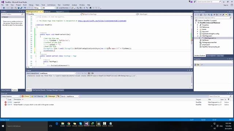234x131 pixels.
Task: Open the Debug configuration dropdown
Action: [37, 8]
